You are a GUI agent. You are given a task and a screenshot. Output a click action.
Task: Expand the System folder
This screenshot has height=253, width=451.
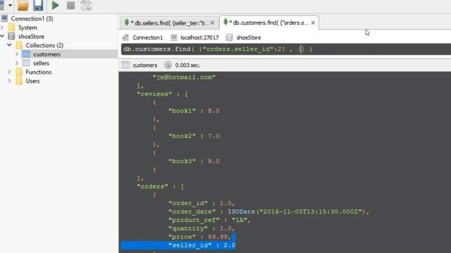coord(2,27)
